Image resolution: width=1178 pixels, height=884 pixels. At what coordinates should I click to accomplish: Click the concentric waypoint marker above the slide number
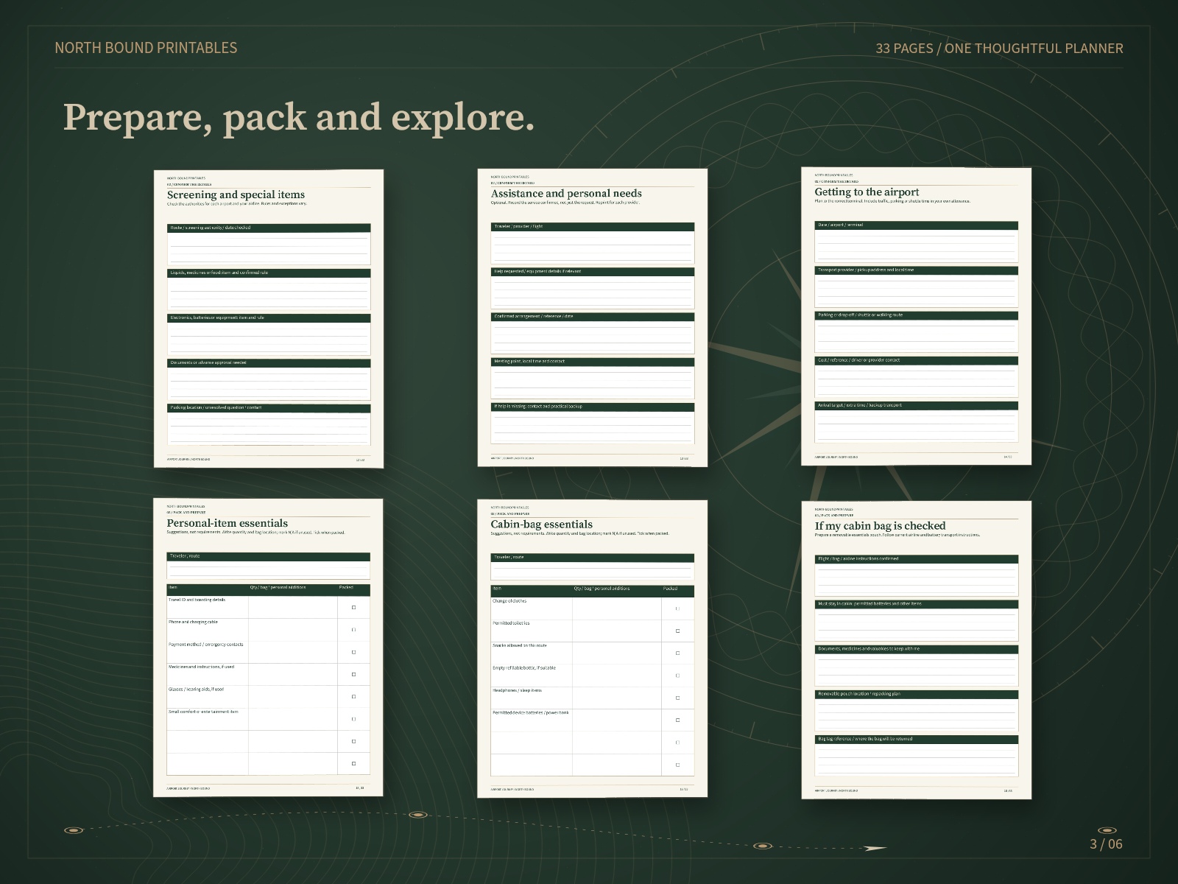click(x=1107, y=831)
